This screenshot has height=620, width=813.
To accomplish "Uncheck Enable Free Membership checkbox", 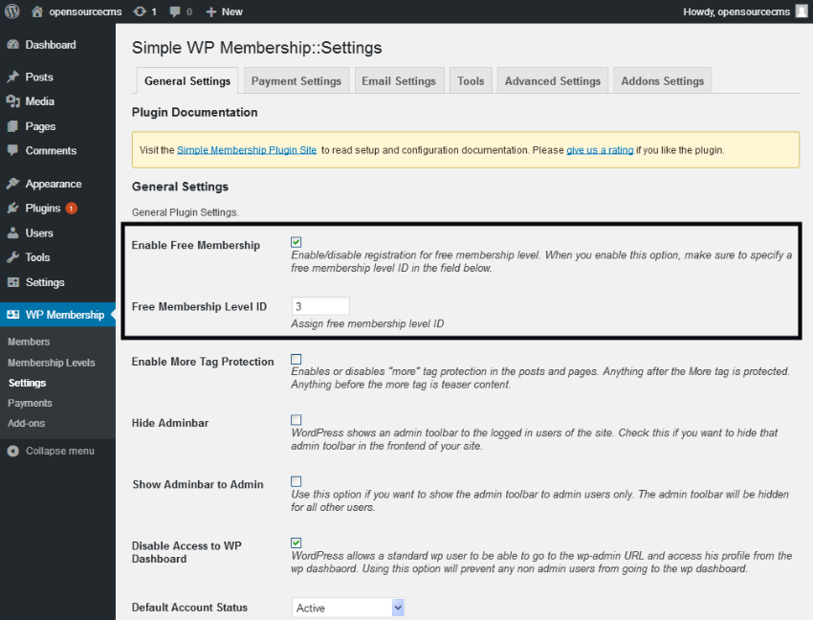I will point(297,242).
